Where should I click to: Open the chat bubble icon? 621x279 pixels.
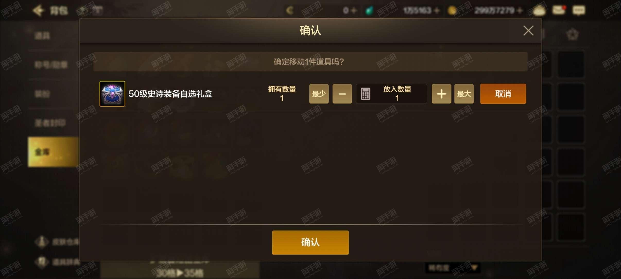579,10
